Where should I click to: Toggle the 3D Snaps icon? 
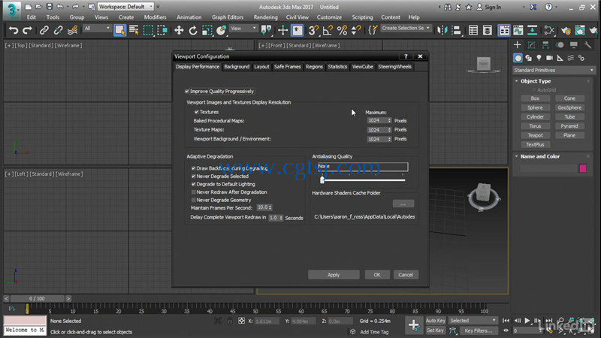point(313,30)
